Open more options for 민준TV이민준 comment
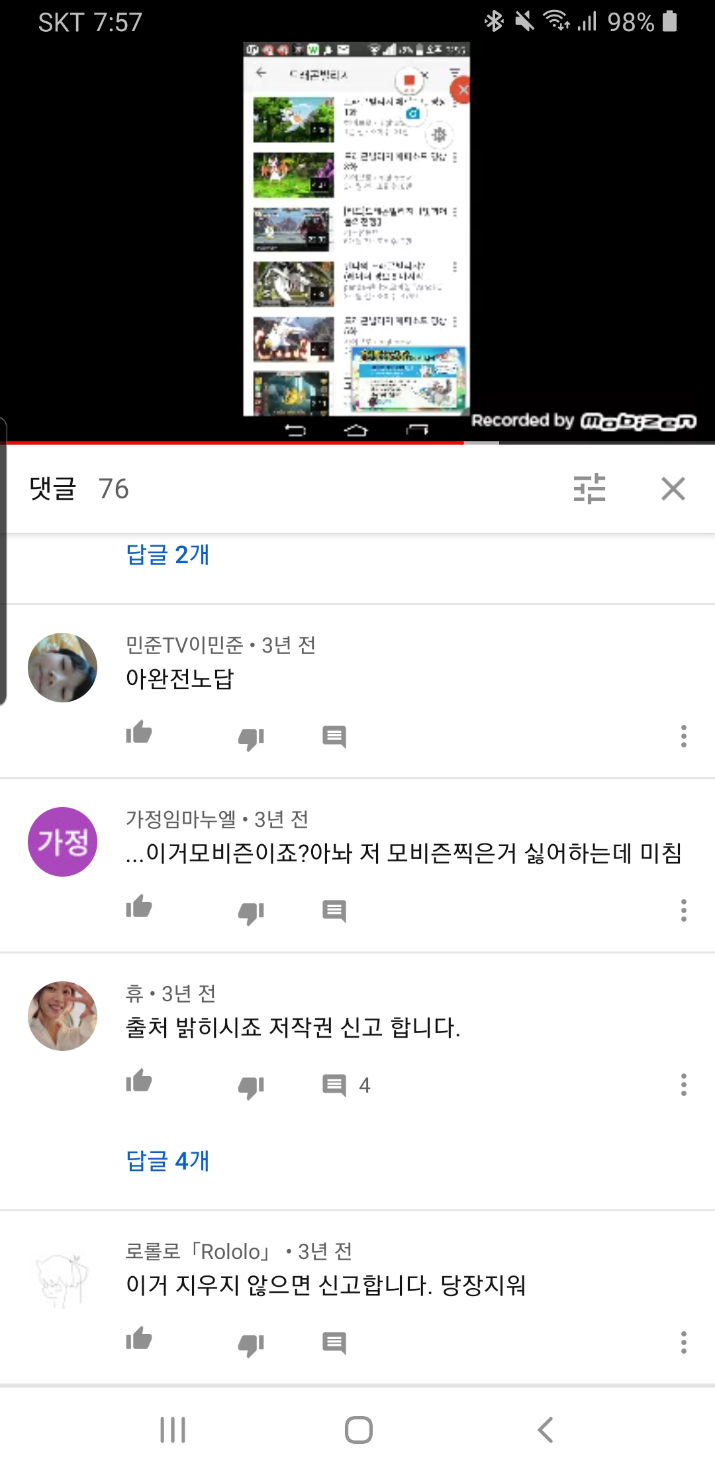The width and height of the screenshot is (715, 1471). (683, 736)
